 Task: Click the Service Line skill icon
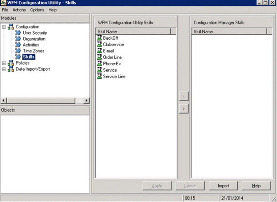99,77
